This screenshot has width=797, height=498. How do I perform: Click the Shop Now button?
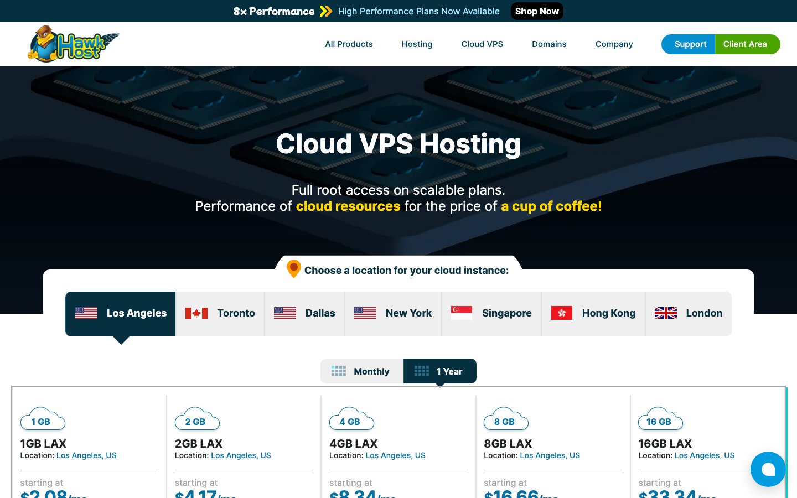pos(537,11)
